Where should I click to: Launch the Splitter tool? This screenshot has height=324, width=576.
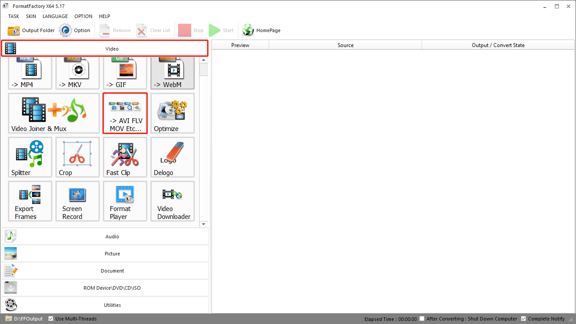click(30, 157)
